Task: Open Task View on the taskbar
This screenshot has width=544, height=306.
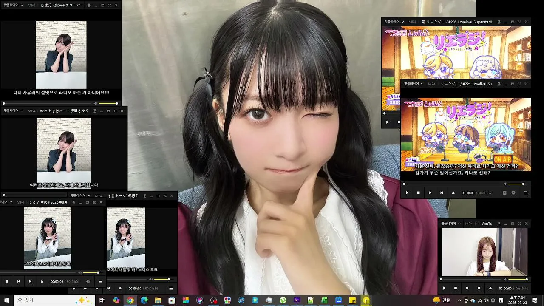Action: click(x=102, y=300)
